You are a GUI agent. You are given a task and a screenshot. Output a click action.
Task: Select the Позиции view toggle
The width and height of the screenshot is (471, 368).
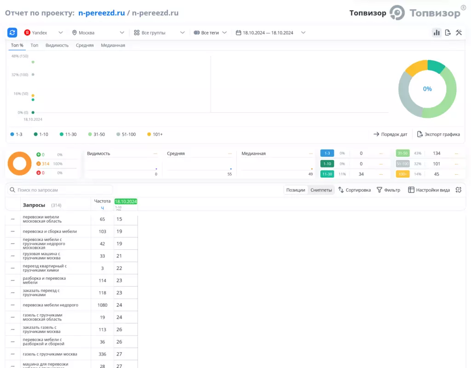(x=296, y=190)
